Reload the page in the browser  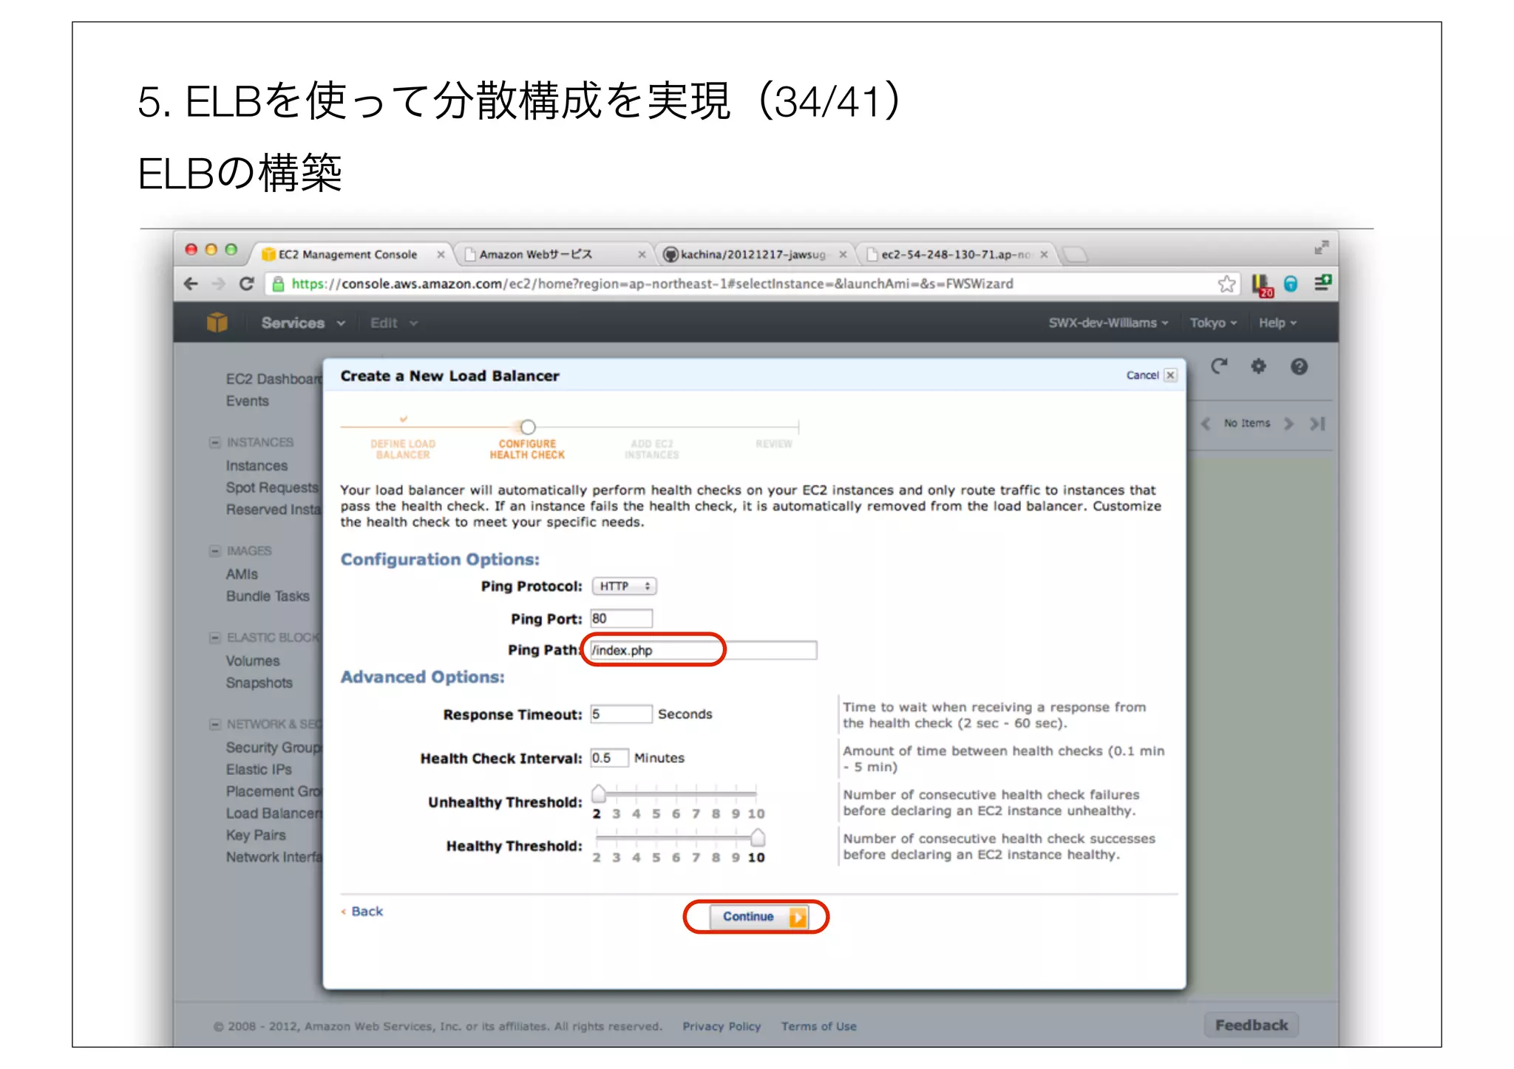[247, 284]
